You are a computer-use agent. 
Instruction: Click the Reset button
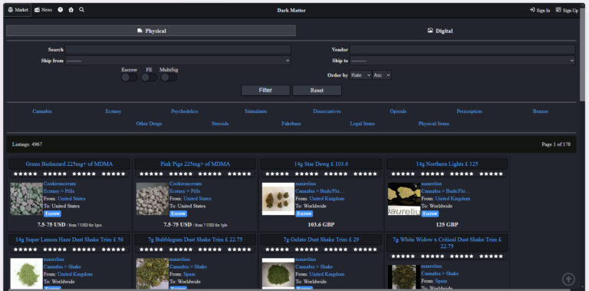(x=317, y=91)
